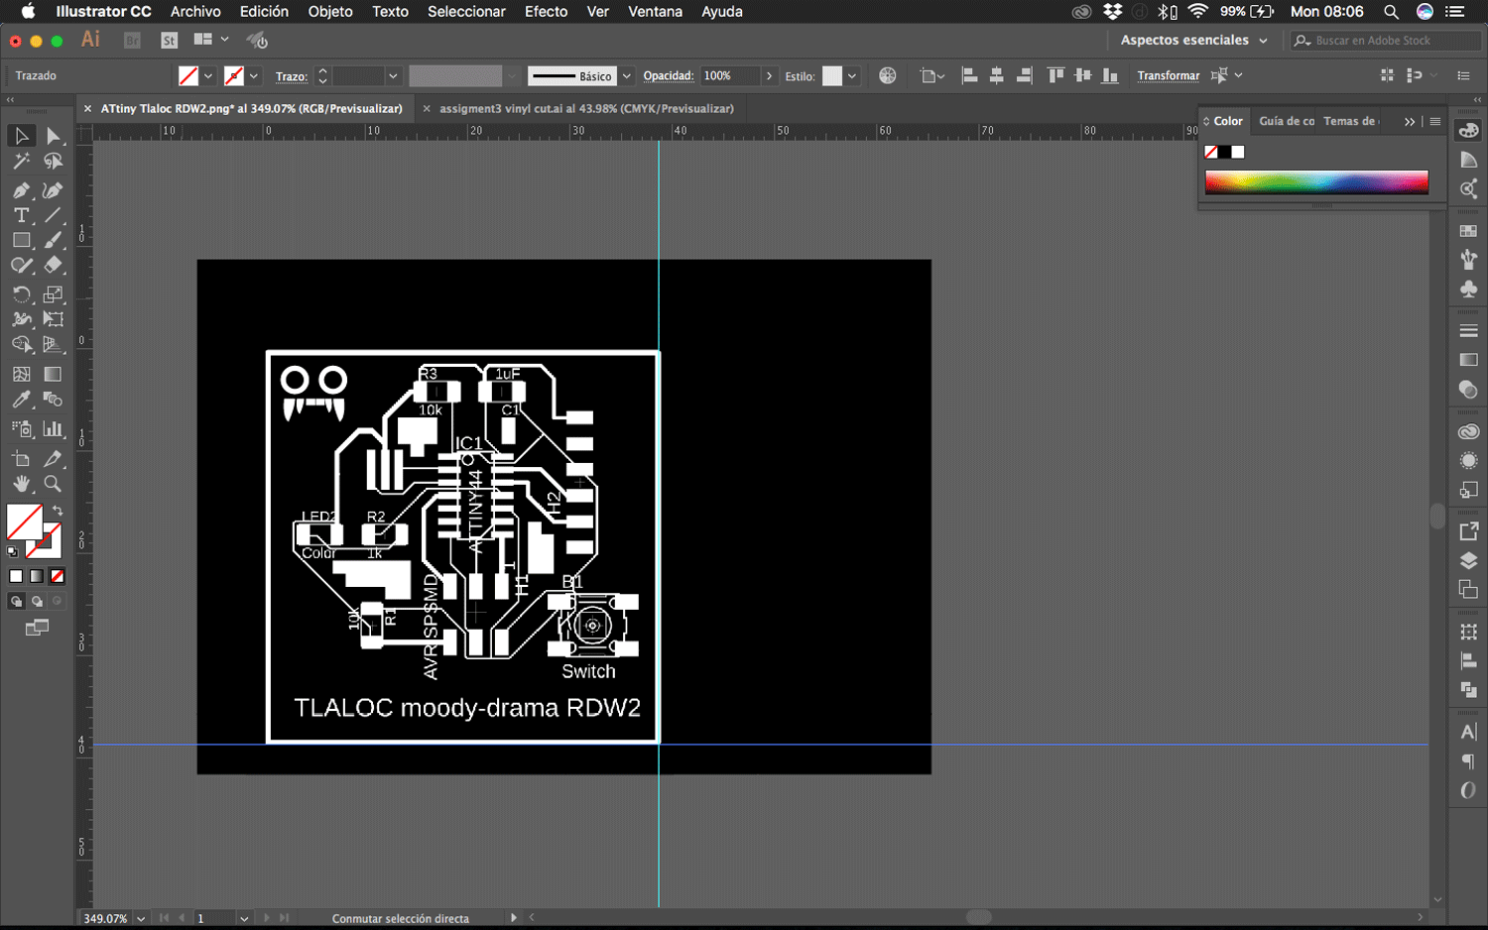Select the Scale tool
Screen dimensions: 1488x930
pyautogui.click(x=54, y=294)
